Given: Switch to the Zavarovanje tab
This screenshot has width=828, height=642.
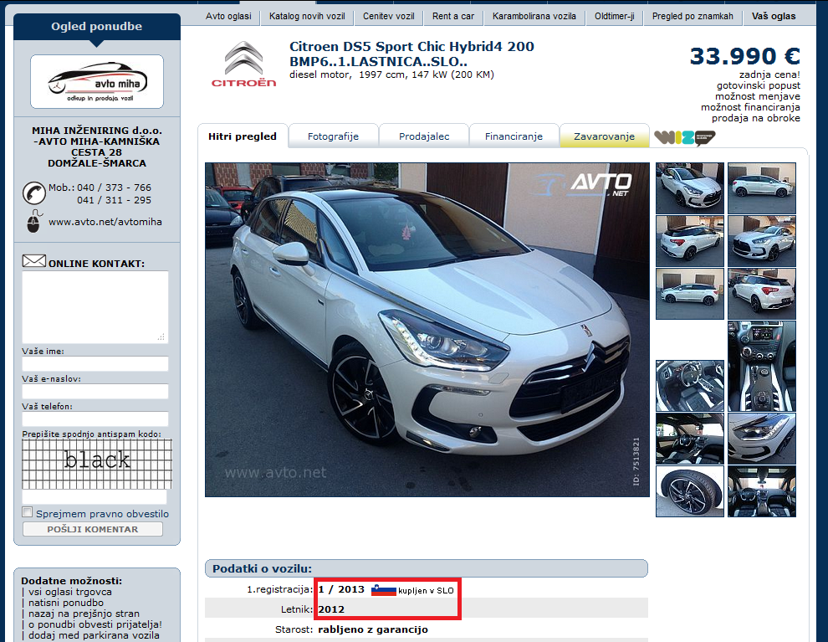Looking at the screenshot, I should [604, 136].
